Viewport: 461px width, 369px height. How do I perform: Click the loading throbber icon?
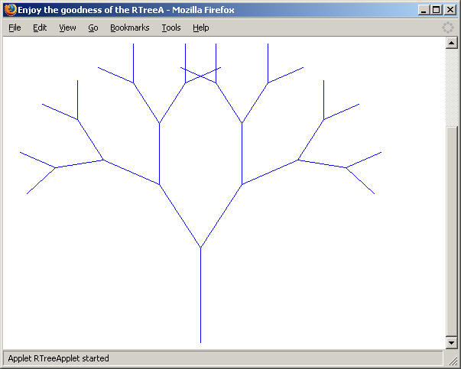click(x=448, y=28)
